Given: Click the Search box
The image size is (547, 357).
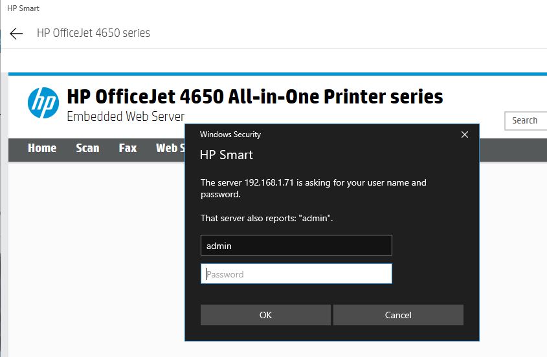Looking at the screenshot, I should [x=526, y=120].
